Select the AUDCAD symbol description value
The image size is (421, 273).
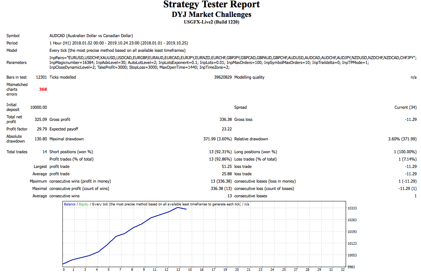click(x=91, y=36)
